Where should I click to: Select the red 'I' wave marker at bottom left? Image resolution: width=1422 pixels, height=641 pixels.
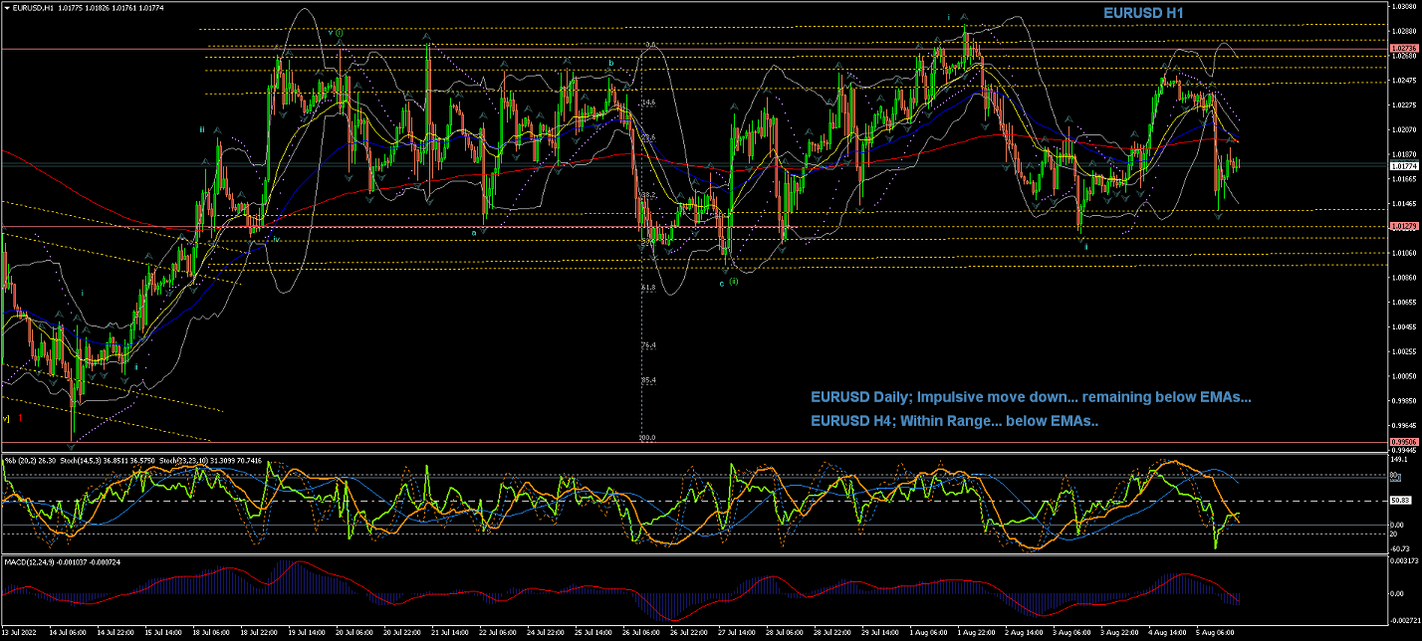coord(21,418)
